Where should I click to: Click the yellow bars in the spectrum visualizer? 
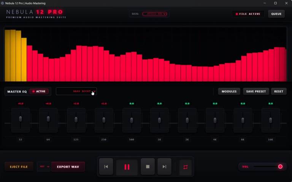pos(16,56)
